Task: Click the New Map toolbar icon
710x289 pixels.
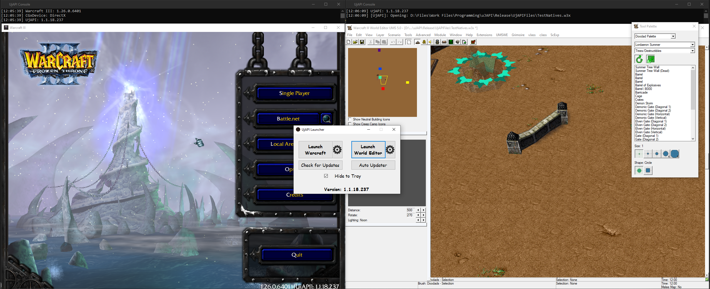Action: [349, 42]
